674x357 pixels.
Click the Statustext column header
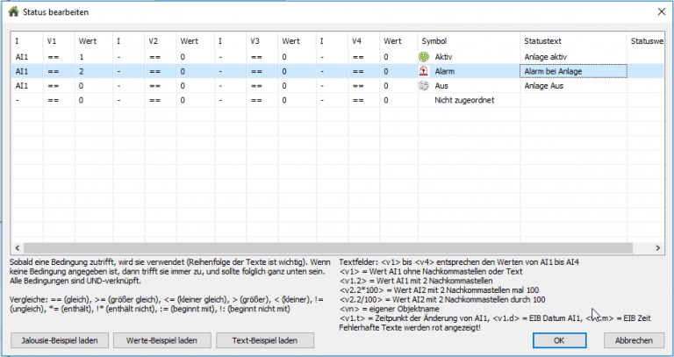point(544,40)
